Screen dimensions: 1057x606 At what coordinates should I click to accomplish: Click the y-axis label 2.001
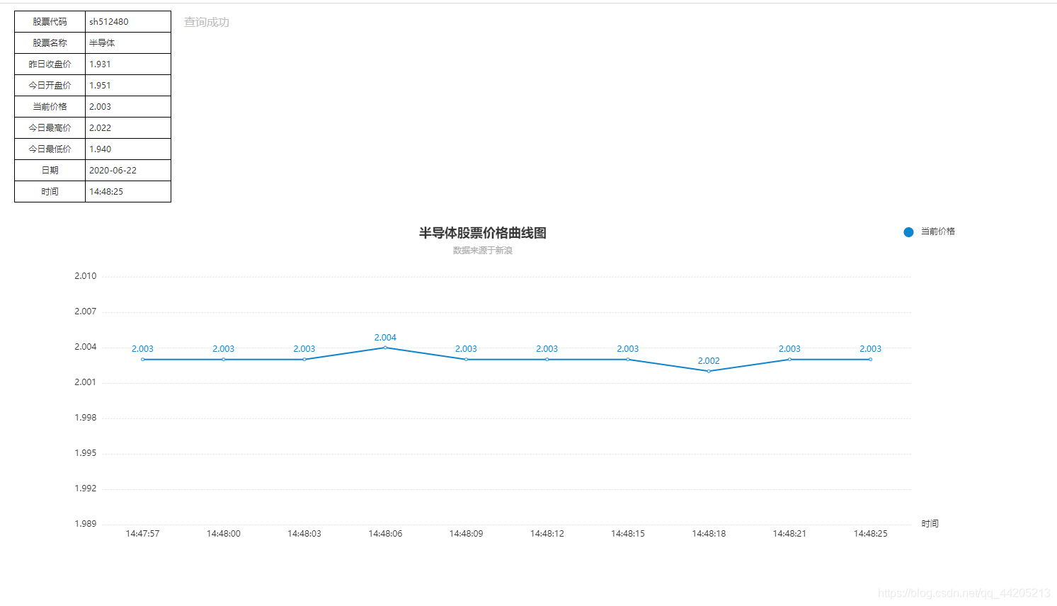click(x=86, y=382)
